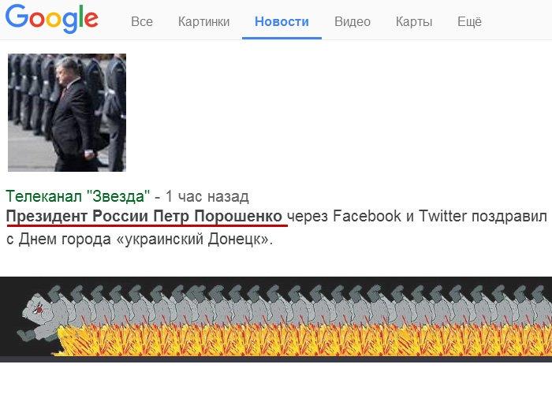The height and width of the screenshot is (394, 552).
Task: Go to the Видео tab
Action: (x=352, y=21)
